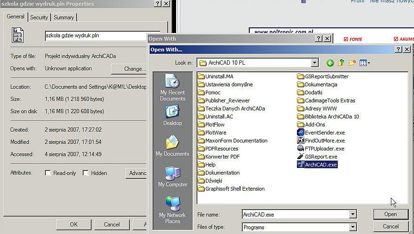Cancel the Open With... file dialog

[391, 226]
